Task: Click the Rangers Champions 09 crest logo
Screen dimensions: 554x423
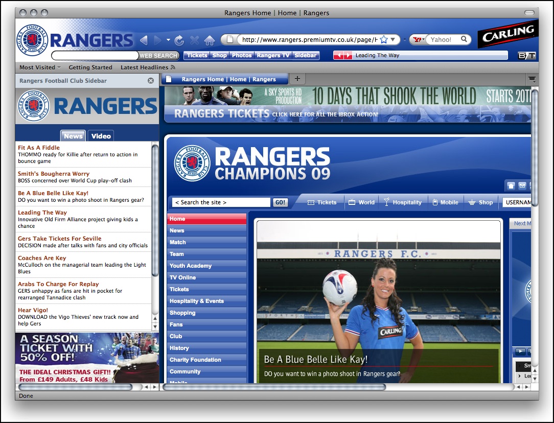Action: [x=192, y=163]
